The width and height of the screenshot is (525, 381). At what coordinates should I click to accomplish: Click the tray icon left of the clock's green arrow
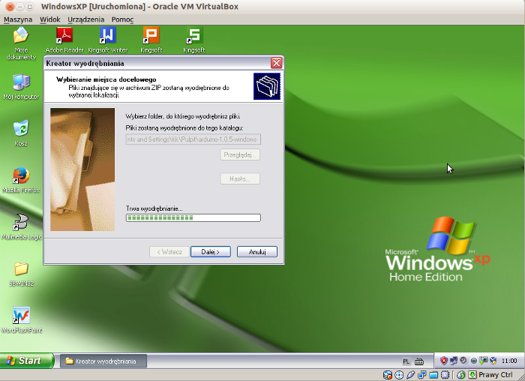[474, 361]
